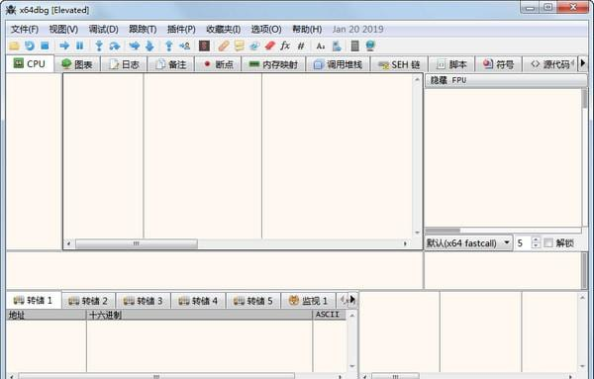Increase the argument count spinner
Viewport: 594px width, 379px height.
(536, 239)
